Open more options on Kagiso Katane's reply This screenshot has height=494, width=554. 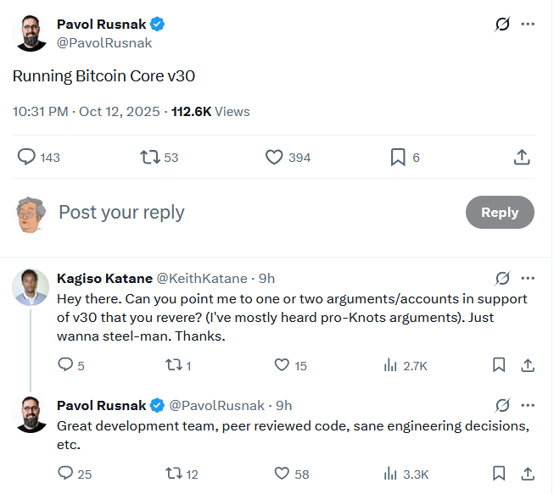528,278
